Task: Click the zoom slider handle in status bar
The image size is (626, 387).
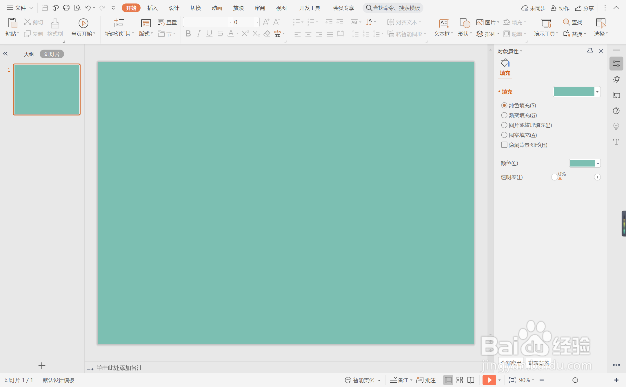Action: coord(575,380)
